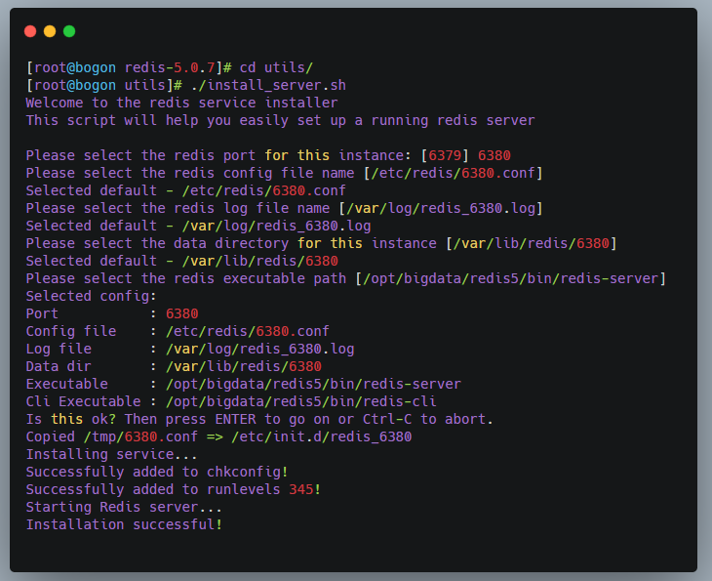Screen dimensions: 712x581
Task: Click the 'Installing service...' line
Action: coord(112,455)
